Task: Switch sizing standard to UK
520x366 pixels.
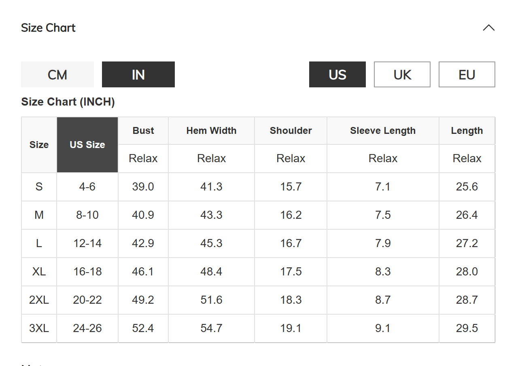Action: [x=402, y=74]
